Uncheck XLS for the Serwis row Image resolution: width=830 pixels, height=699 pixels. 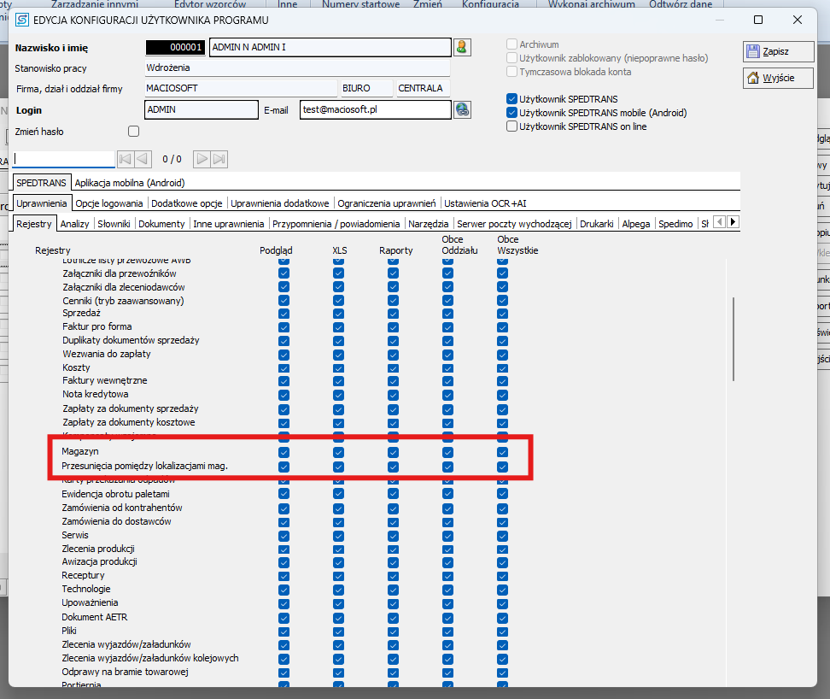(338, 535)
